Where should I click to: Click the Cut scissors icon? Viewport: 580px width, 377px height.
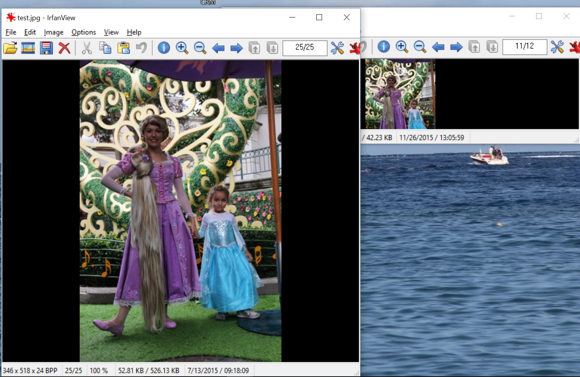pyautogui.click(x=87, y=48)
